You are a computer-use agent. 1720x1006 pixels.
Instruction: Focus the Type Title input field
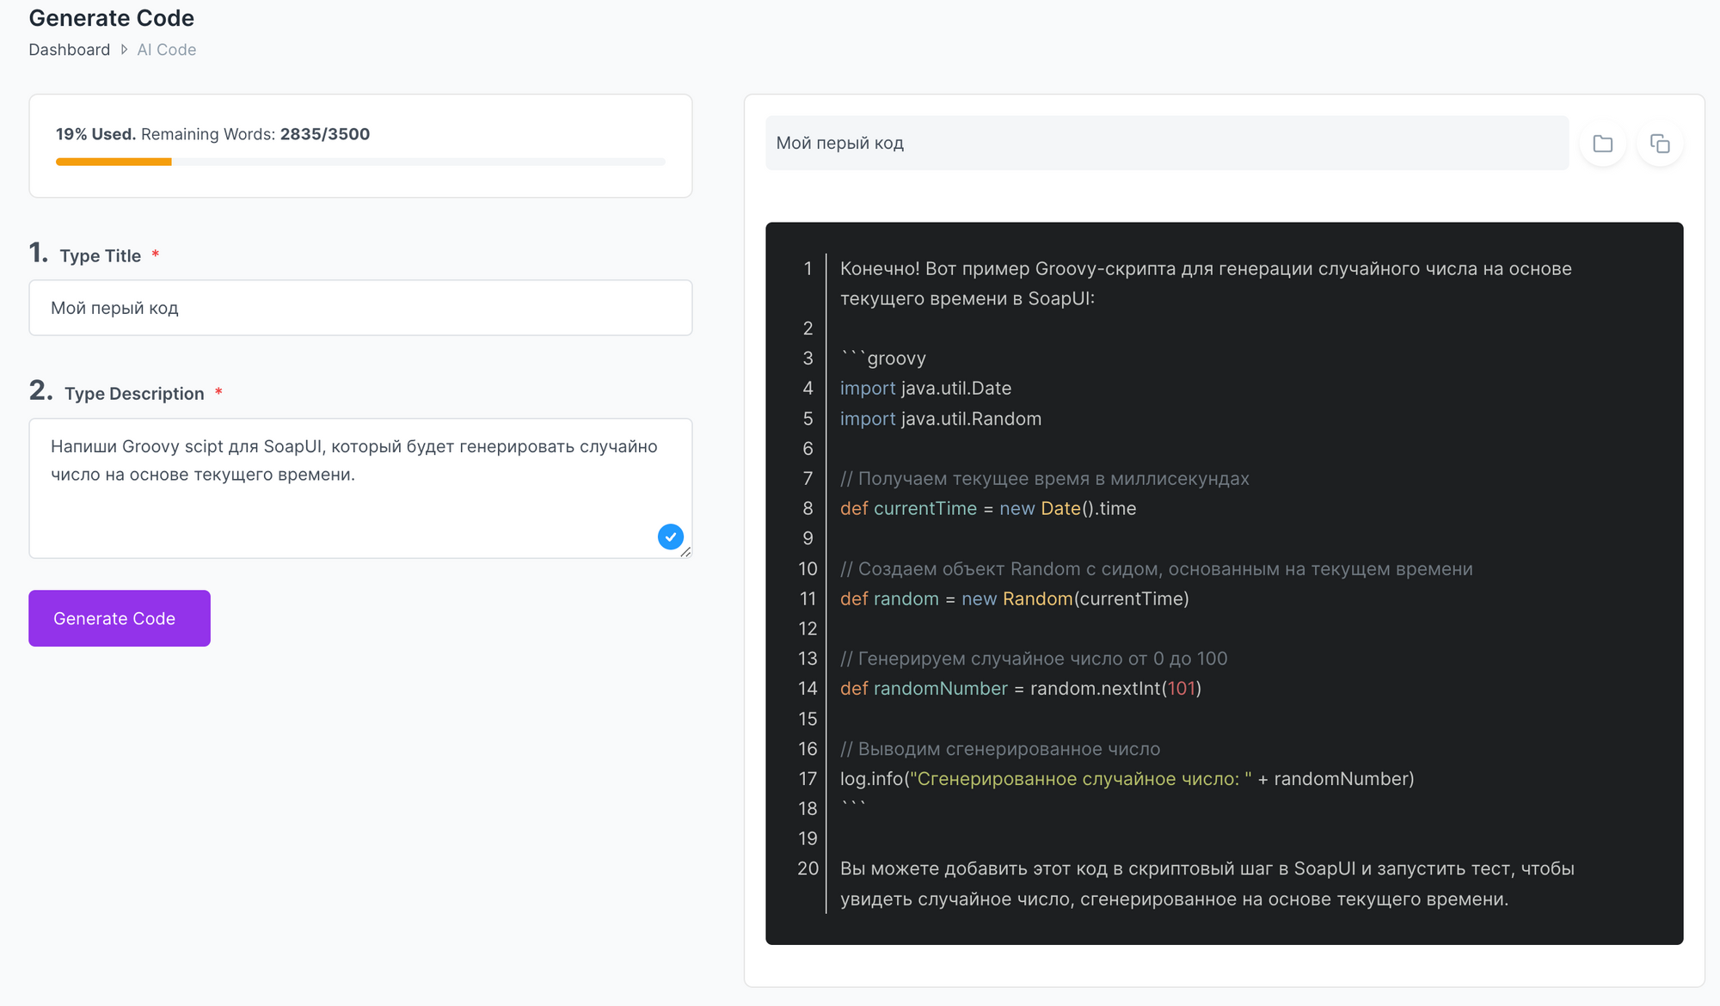(360, 308)
